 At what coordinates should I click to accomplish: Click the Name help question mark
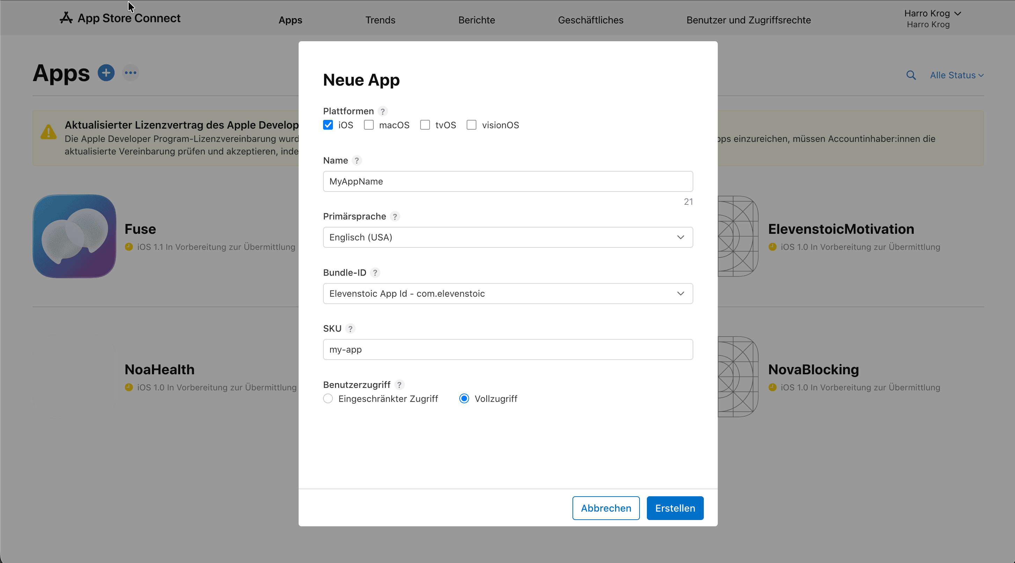[x=357, y=160]
